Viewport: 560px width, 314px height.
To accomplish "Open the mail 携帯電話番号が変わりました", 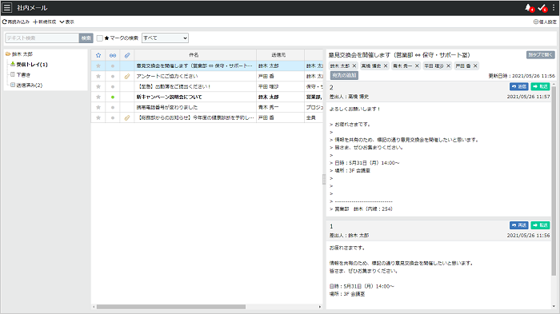I will 166,107.
